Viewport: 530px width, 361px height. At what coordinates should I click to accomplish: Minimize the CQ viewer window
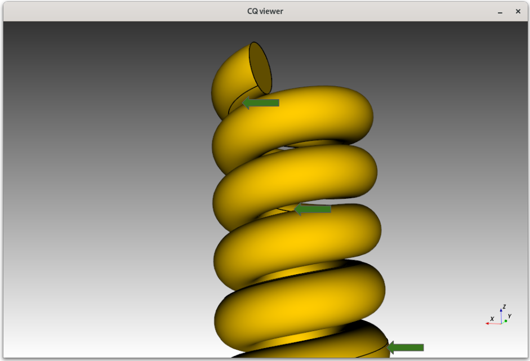pos(500,11)
